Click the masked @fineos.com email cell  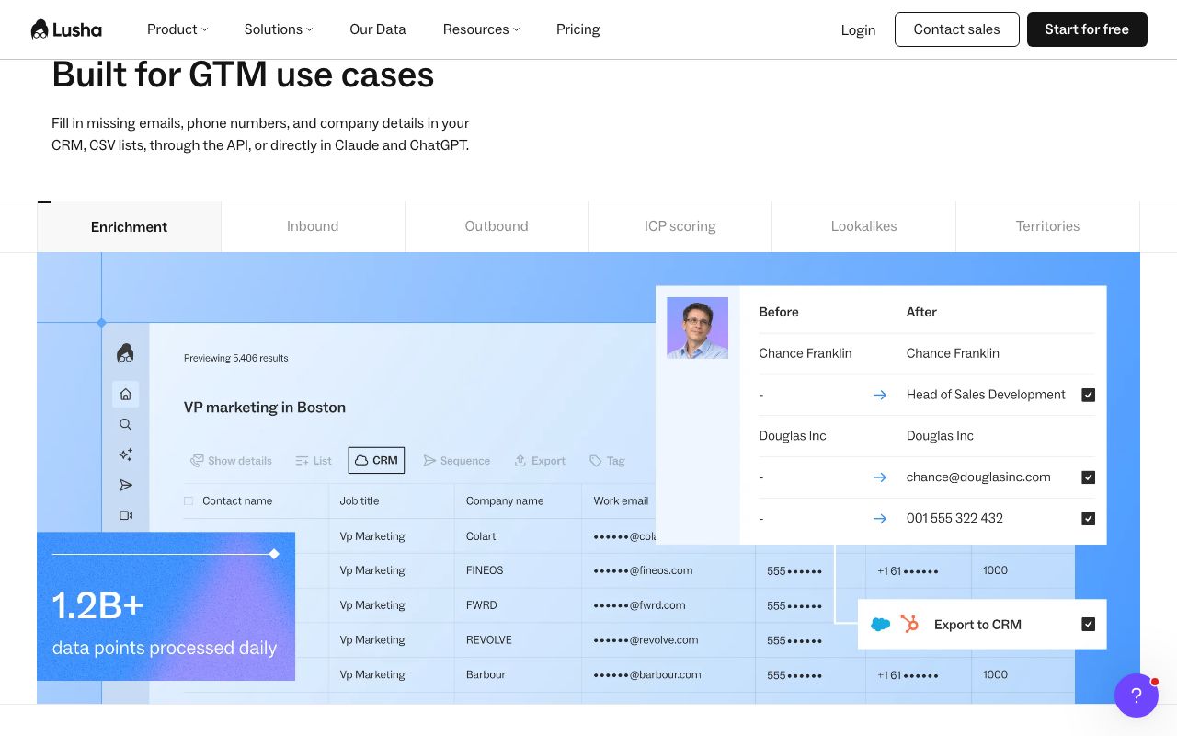pyautogui.click(x=643, y=570)
